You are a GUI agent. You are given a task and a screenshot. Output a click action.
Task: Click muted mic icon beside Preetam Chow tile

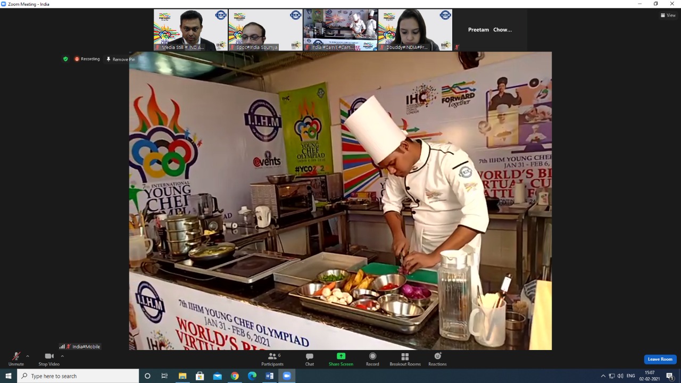click(456, 47)
